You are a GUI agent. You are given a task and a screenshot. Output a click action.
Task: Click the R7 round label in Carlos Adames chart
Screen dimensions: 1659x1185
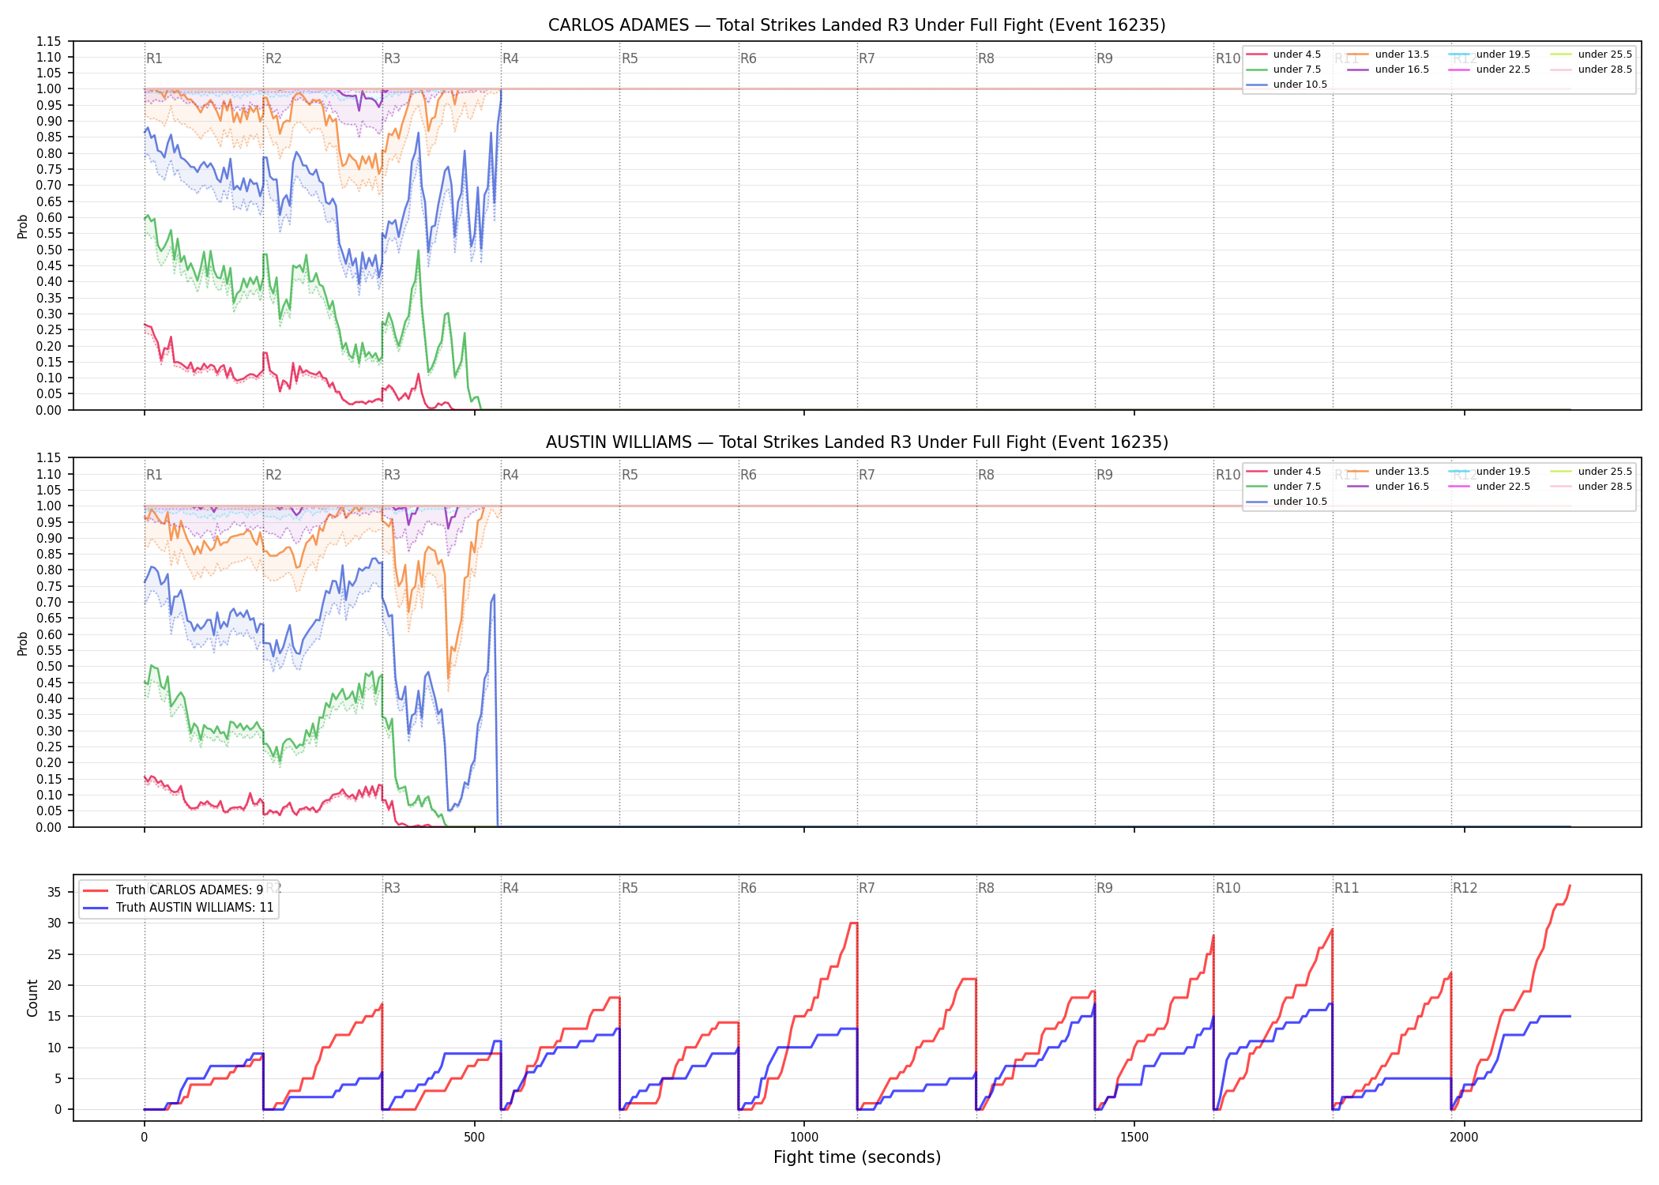tap(867, 58)
